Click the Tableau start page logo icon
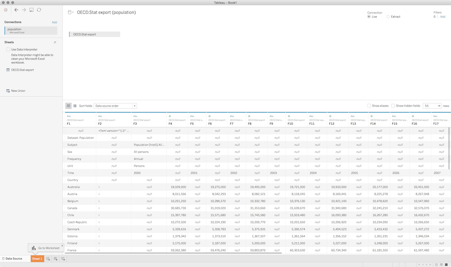The width and height of the screenshot is (451, 267). [x=6, y=10]
